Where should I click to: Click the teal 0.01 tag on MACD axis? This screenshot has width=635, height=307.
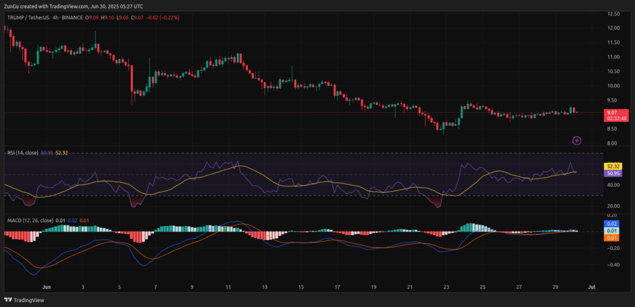point(612,231)
